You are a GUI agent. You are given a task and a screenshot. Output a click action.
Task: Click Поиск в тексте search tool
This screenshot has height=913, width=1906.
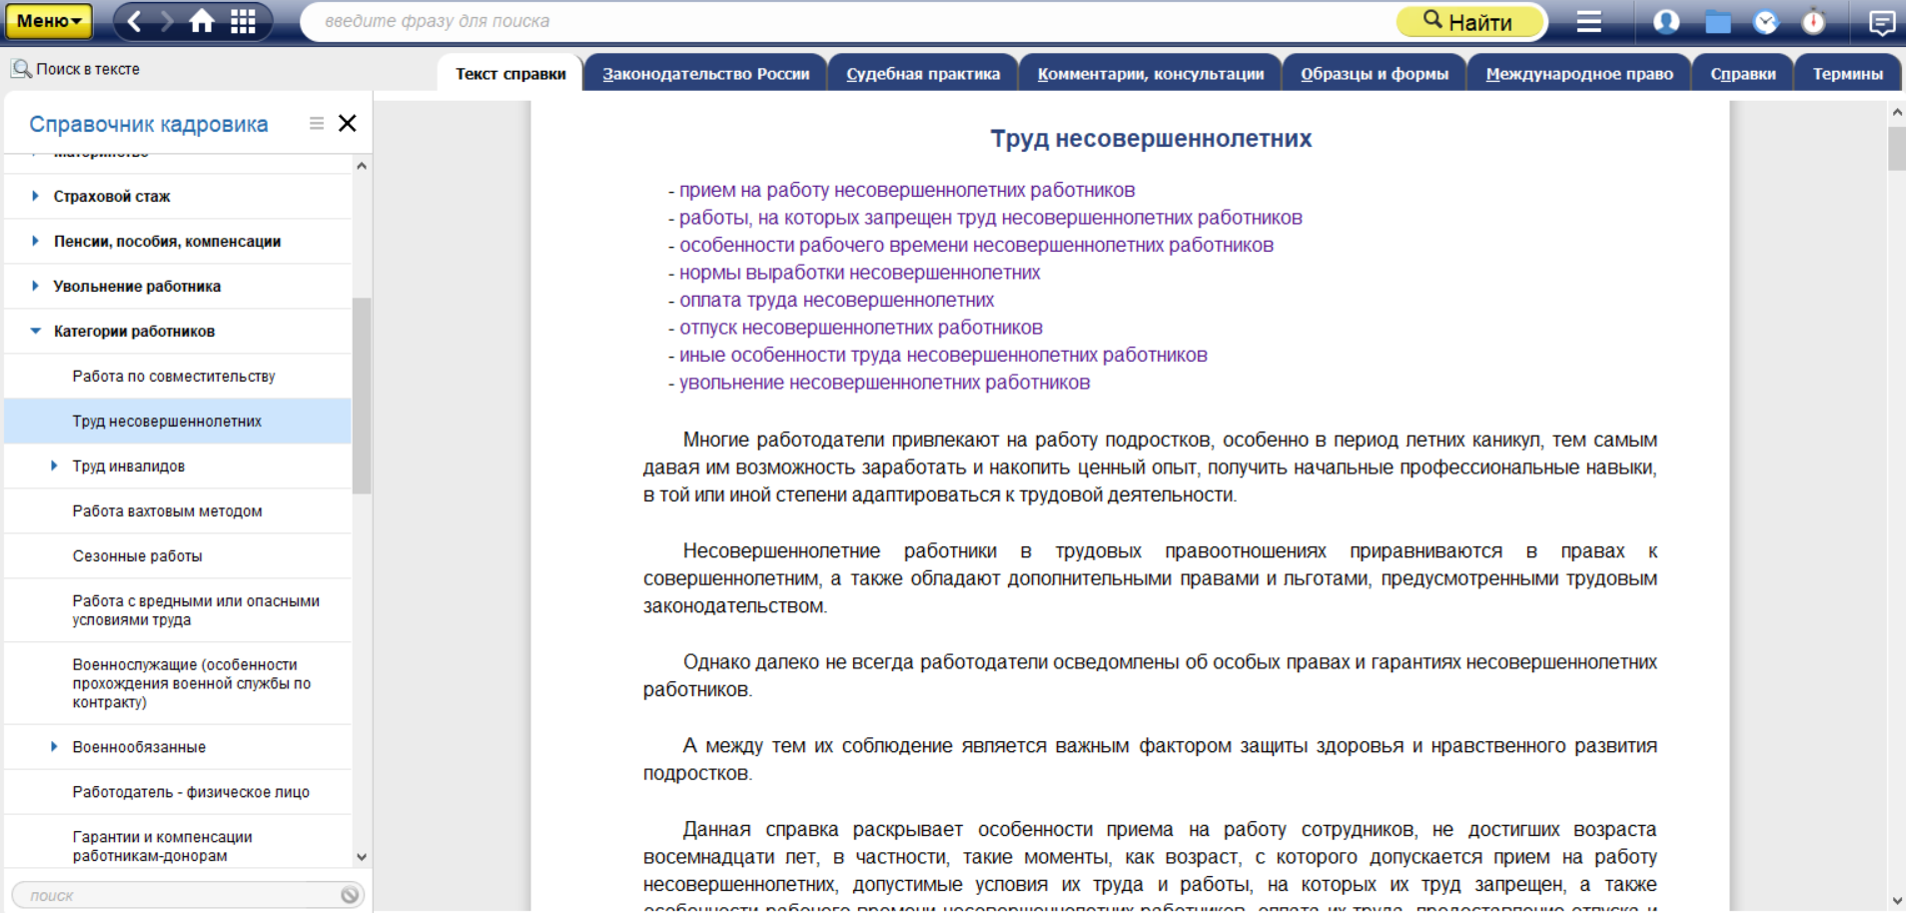click(x=76, y=69)
